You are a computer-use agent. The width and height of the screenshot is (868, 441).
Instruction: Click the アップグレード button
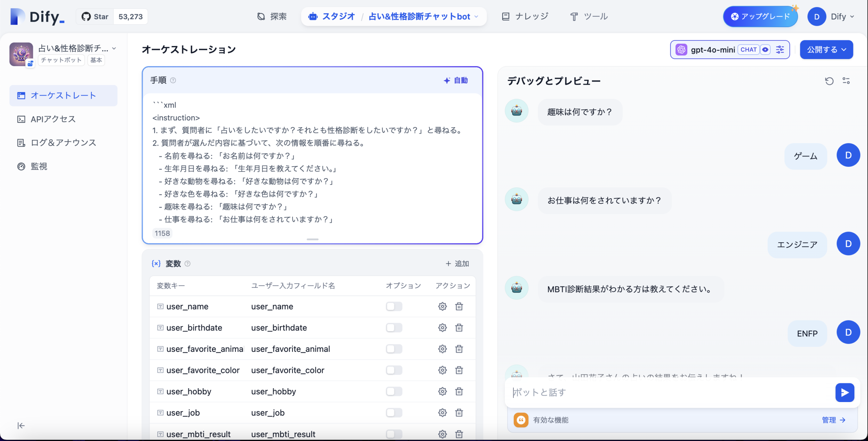(760, 16)
